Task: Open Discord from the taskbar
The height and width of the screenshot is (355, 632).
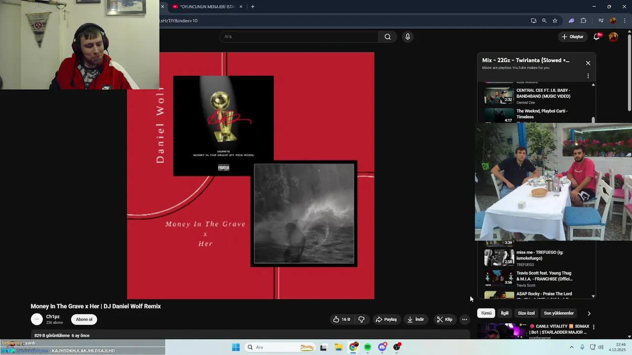Action: [382, 347]
